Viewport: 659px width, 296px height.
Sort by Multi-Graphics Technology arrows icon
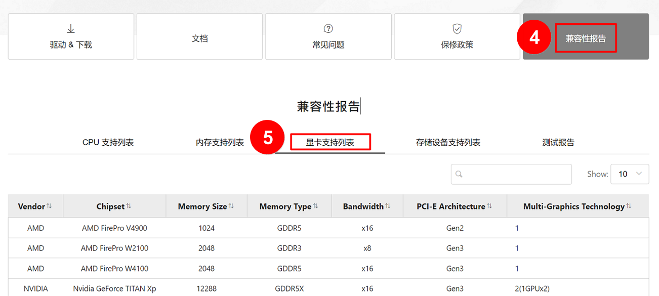[629, 206]
